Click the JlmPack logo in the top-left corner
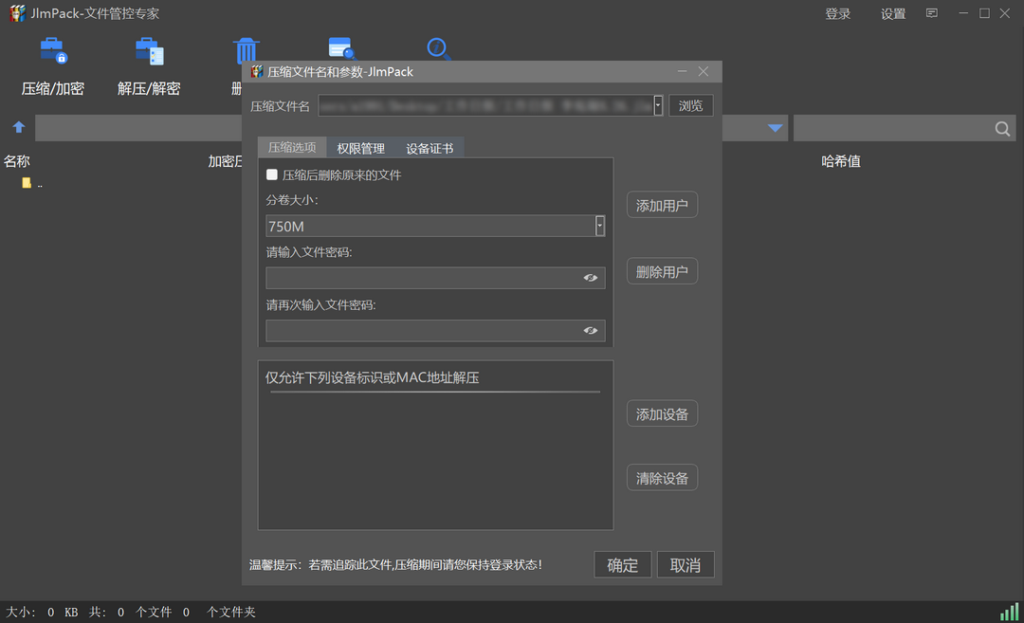Image resolution: width=1024 pixels, height=623 pixels. click(16, 13)
